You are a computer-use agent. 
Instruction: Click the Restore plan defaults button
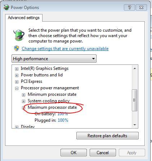(107, 136)
